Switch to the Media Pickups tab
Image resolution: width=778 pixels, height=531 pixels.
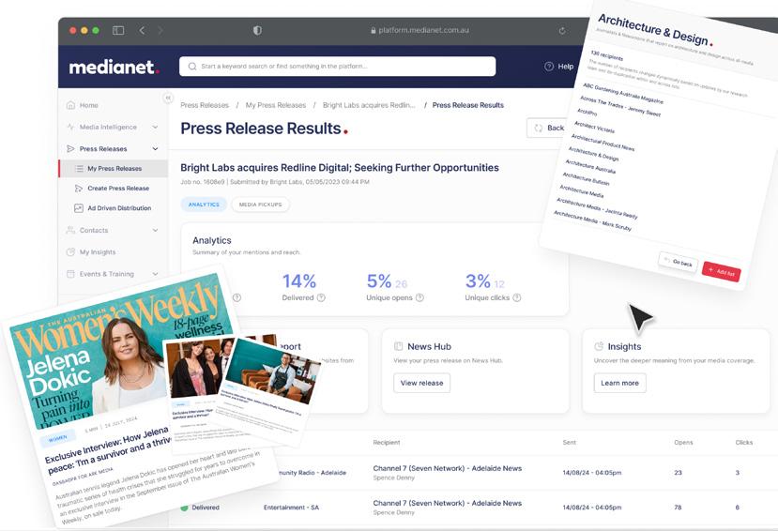pos(260,205)
